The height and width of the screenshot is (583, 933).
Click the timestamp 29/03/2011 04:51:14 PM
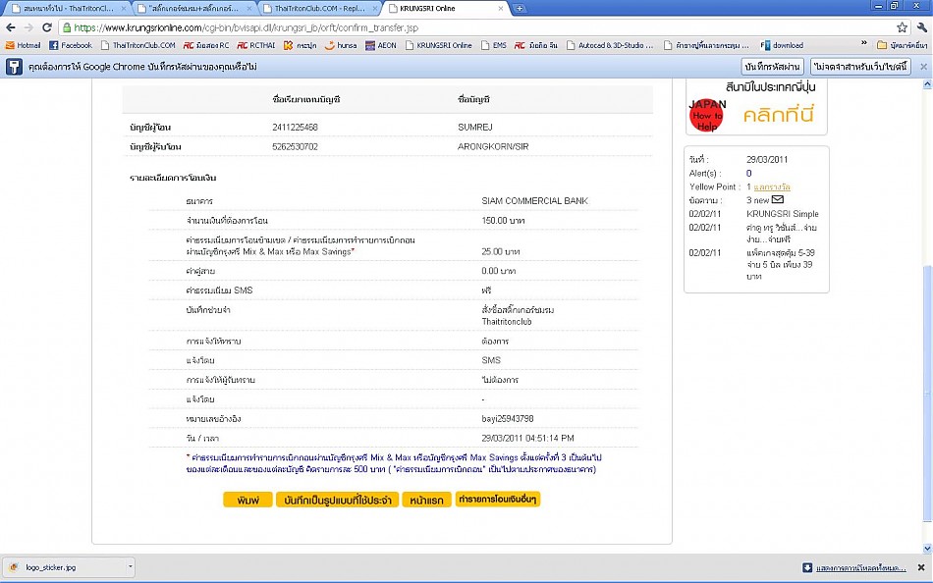(527, 439)
